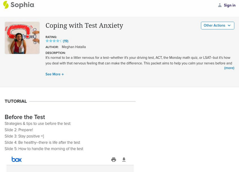Print the document using the printer icon
This screenshot has height=172, width=239.
click(114, 160)
